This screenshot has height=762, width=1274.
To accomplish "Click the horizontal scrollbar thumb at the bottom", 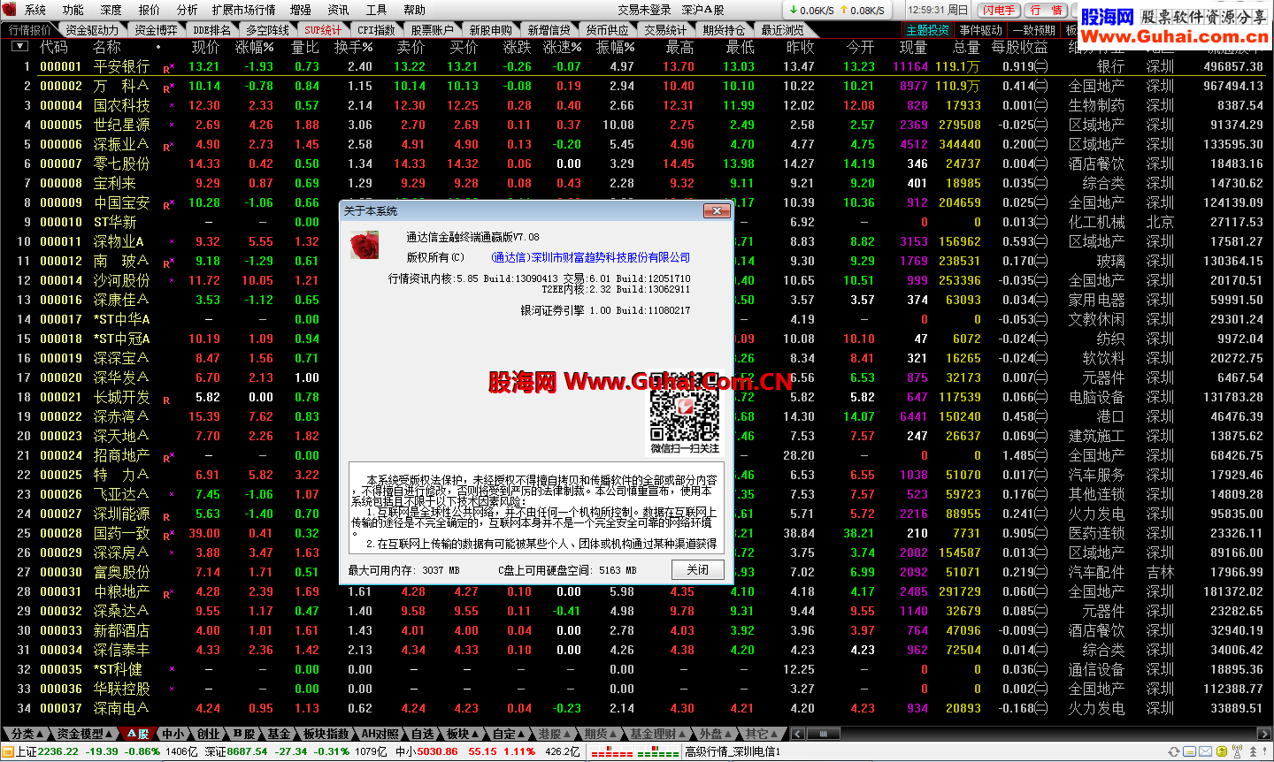I will click(x=823, y=734).
